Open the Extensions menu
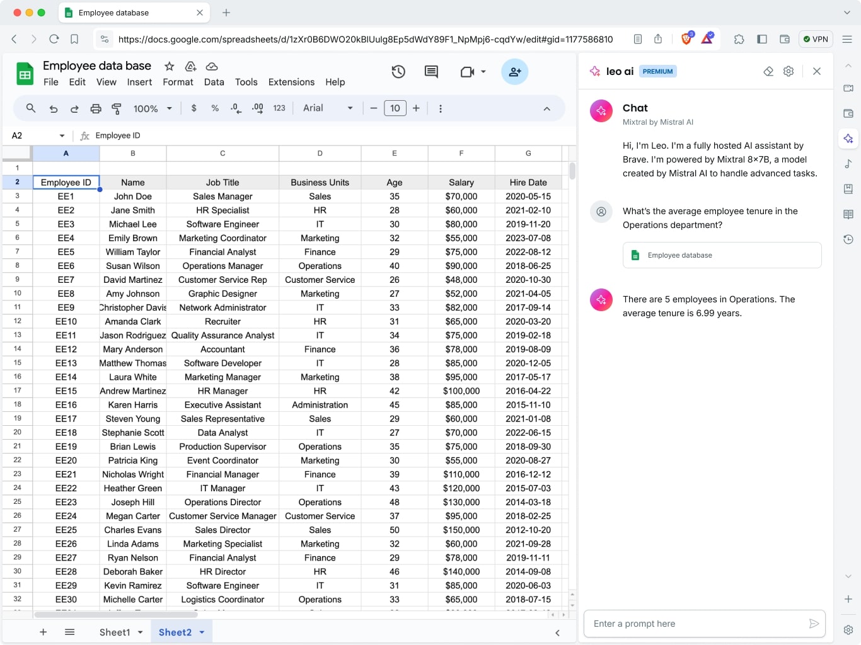This screenshot has width=861, height=645. point(291,82)
